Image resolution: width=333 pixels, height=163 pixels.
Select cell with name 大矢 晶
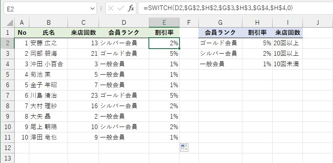49,116
